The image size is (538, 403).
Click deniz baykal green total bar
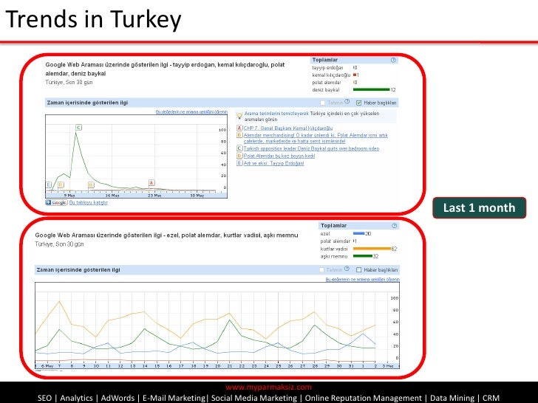372,90
